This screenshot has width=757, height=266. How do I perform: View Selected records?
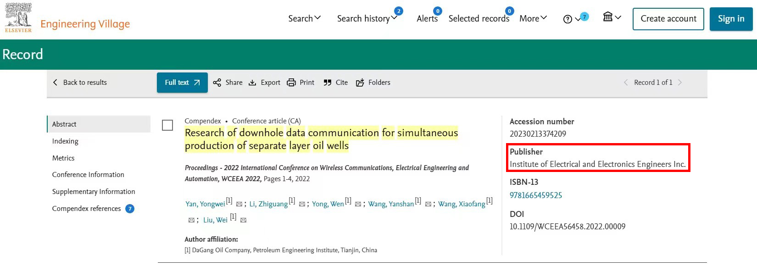[479, 18]
